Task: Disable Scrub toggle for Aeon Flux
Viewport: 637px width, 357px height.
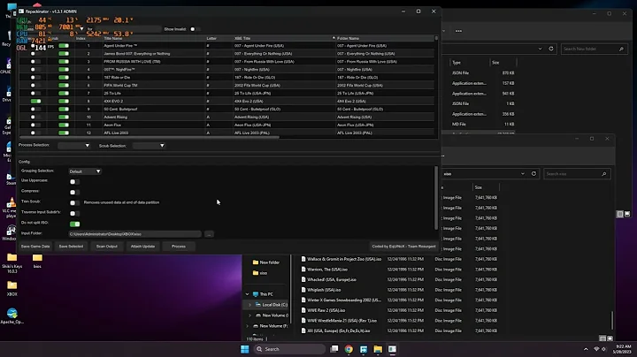Action: click(64, 125)
